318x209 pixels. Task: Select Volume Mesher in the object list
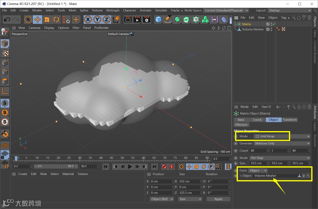pos(253,29)
